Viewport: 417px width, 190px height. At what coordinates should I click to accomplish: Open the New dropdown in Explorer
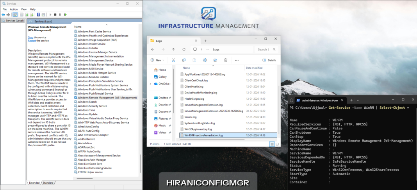coord(158,60)
